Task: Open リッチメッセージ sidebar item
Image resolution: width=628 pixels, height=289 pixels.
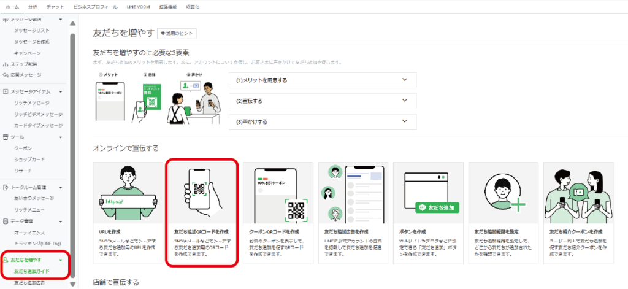Action: (x=32, y=103)
